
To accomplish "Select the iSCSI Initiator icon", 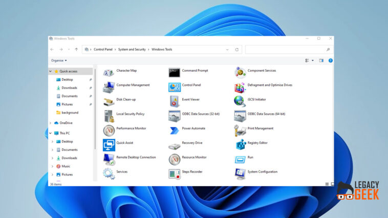I will [x=240, y=102].
